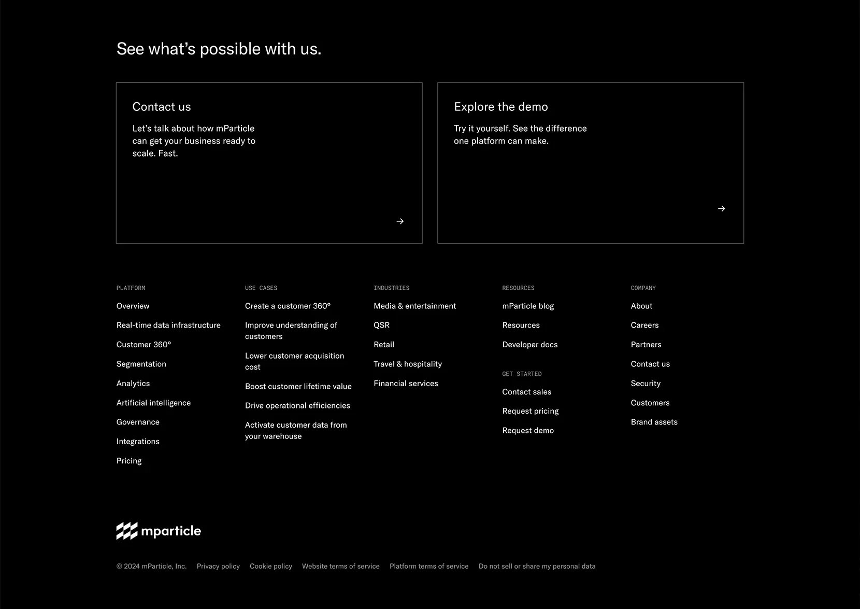Open the Contact us card heading
Screen dimensions: 860x609
[x=162, y=107]
